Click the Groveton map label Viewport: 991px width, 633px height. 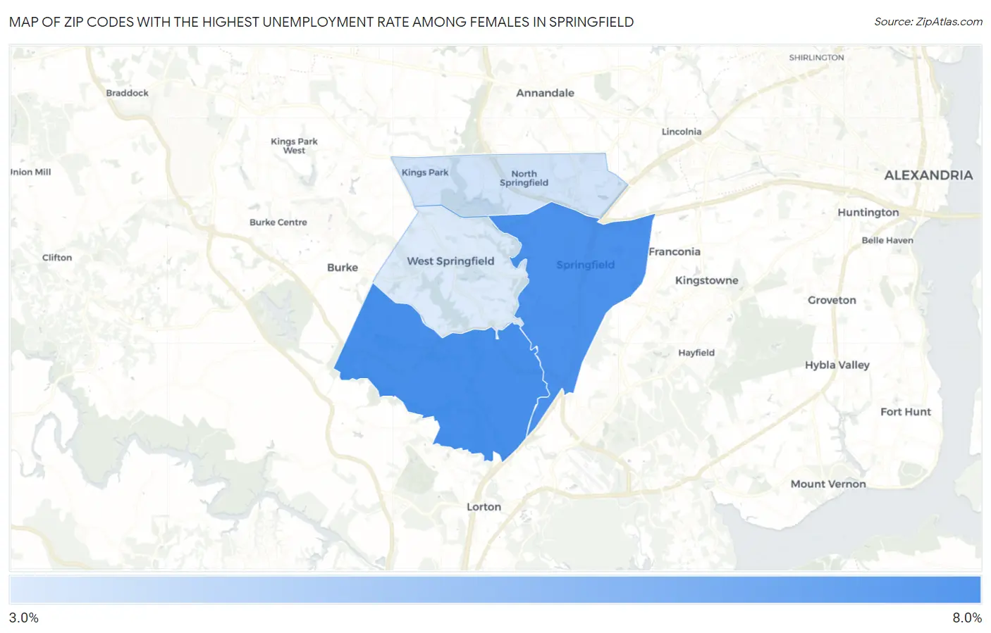832,300
